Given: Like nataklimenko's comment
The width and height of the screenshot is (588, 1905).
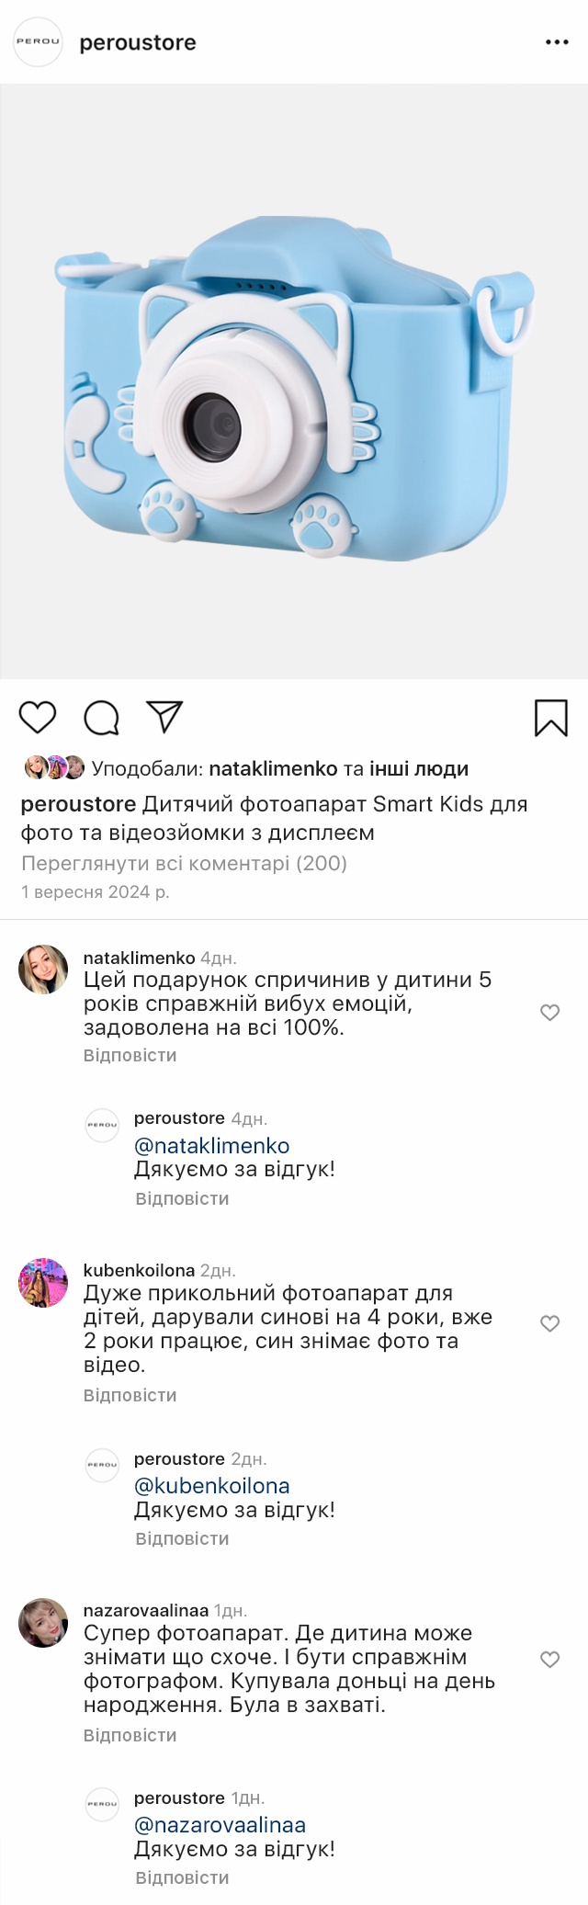Looking at the screenshot, I should tap(549, 1013).
